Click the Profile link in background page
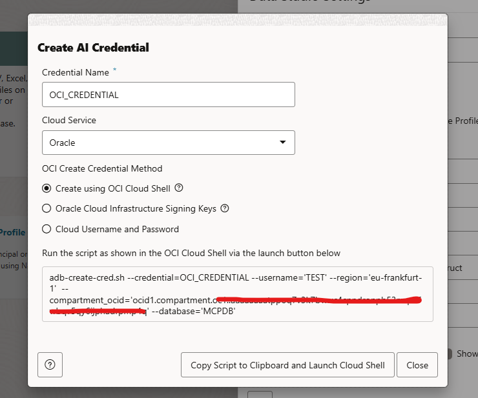 pyautogui.click(x=13, y=232)
